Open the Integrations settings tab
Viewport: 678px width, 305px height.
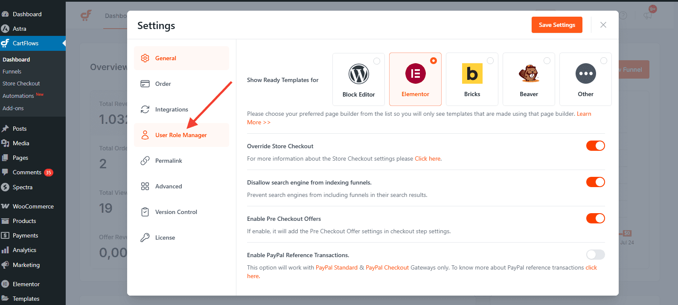(x=181, y=109)
